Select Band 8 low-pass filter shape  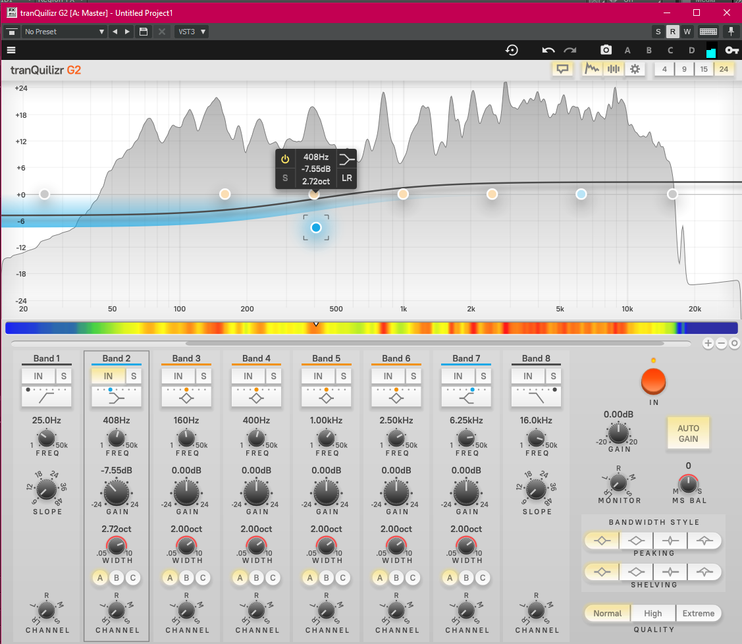(x=536, y=396)
